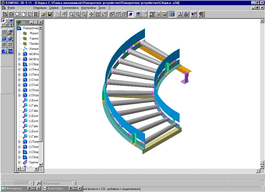Select the Zoom out magnifier tool

point(84,14)
